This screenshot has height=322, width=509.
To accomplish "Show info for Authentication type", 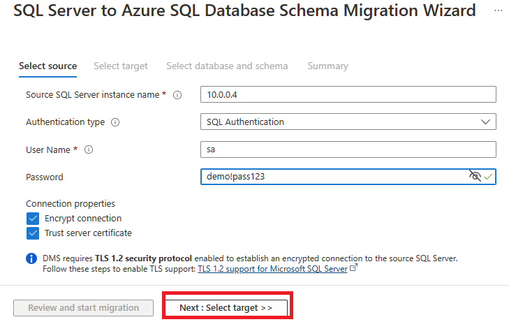I will pos(115,122).
